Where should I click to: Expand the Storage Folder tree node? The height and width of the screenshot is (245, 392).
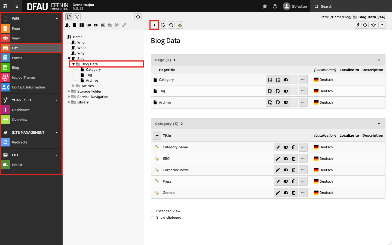pyautogui.click(x=69, y=91)
